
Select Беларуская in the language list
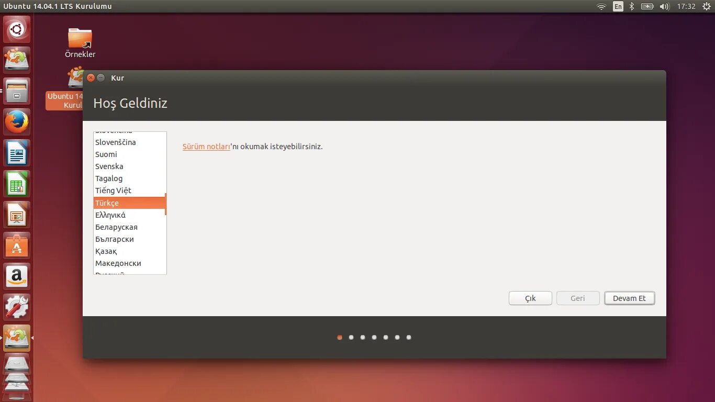pos(129,227)
